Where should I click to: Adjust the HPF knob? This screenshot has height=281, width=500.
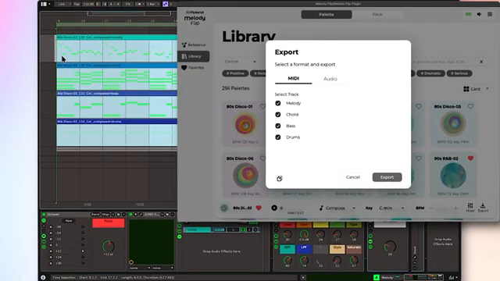click(x=287, y=260)
